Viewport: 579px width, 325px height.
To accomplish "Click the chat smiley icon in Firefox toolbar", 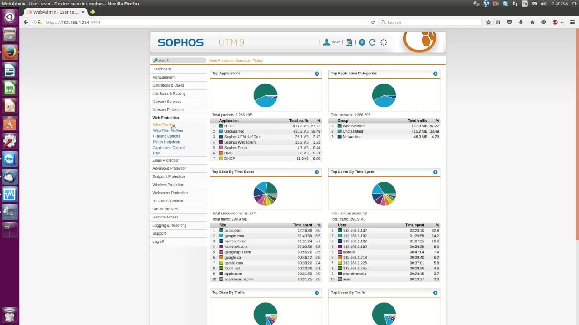I will point(543,22).
